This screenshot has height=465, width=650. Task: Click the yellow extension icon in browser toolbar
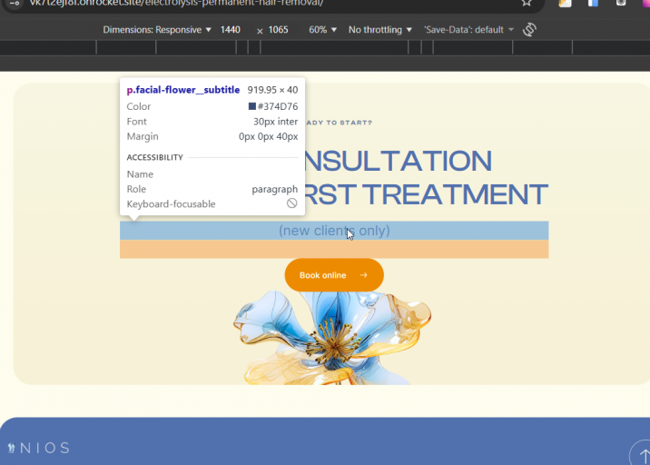coord(565,3)
